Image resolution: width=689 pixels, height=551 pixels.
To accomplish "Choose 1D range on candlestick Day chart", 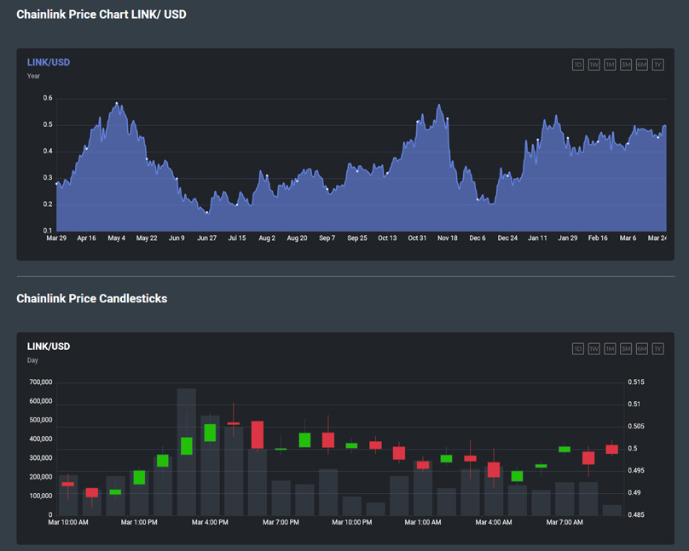I will pos(578,349).
